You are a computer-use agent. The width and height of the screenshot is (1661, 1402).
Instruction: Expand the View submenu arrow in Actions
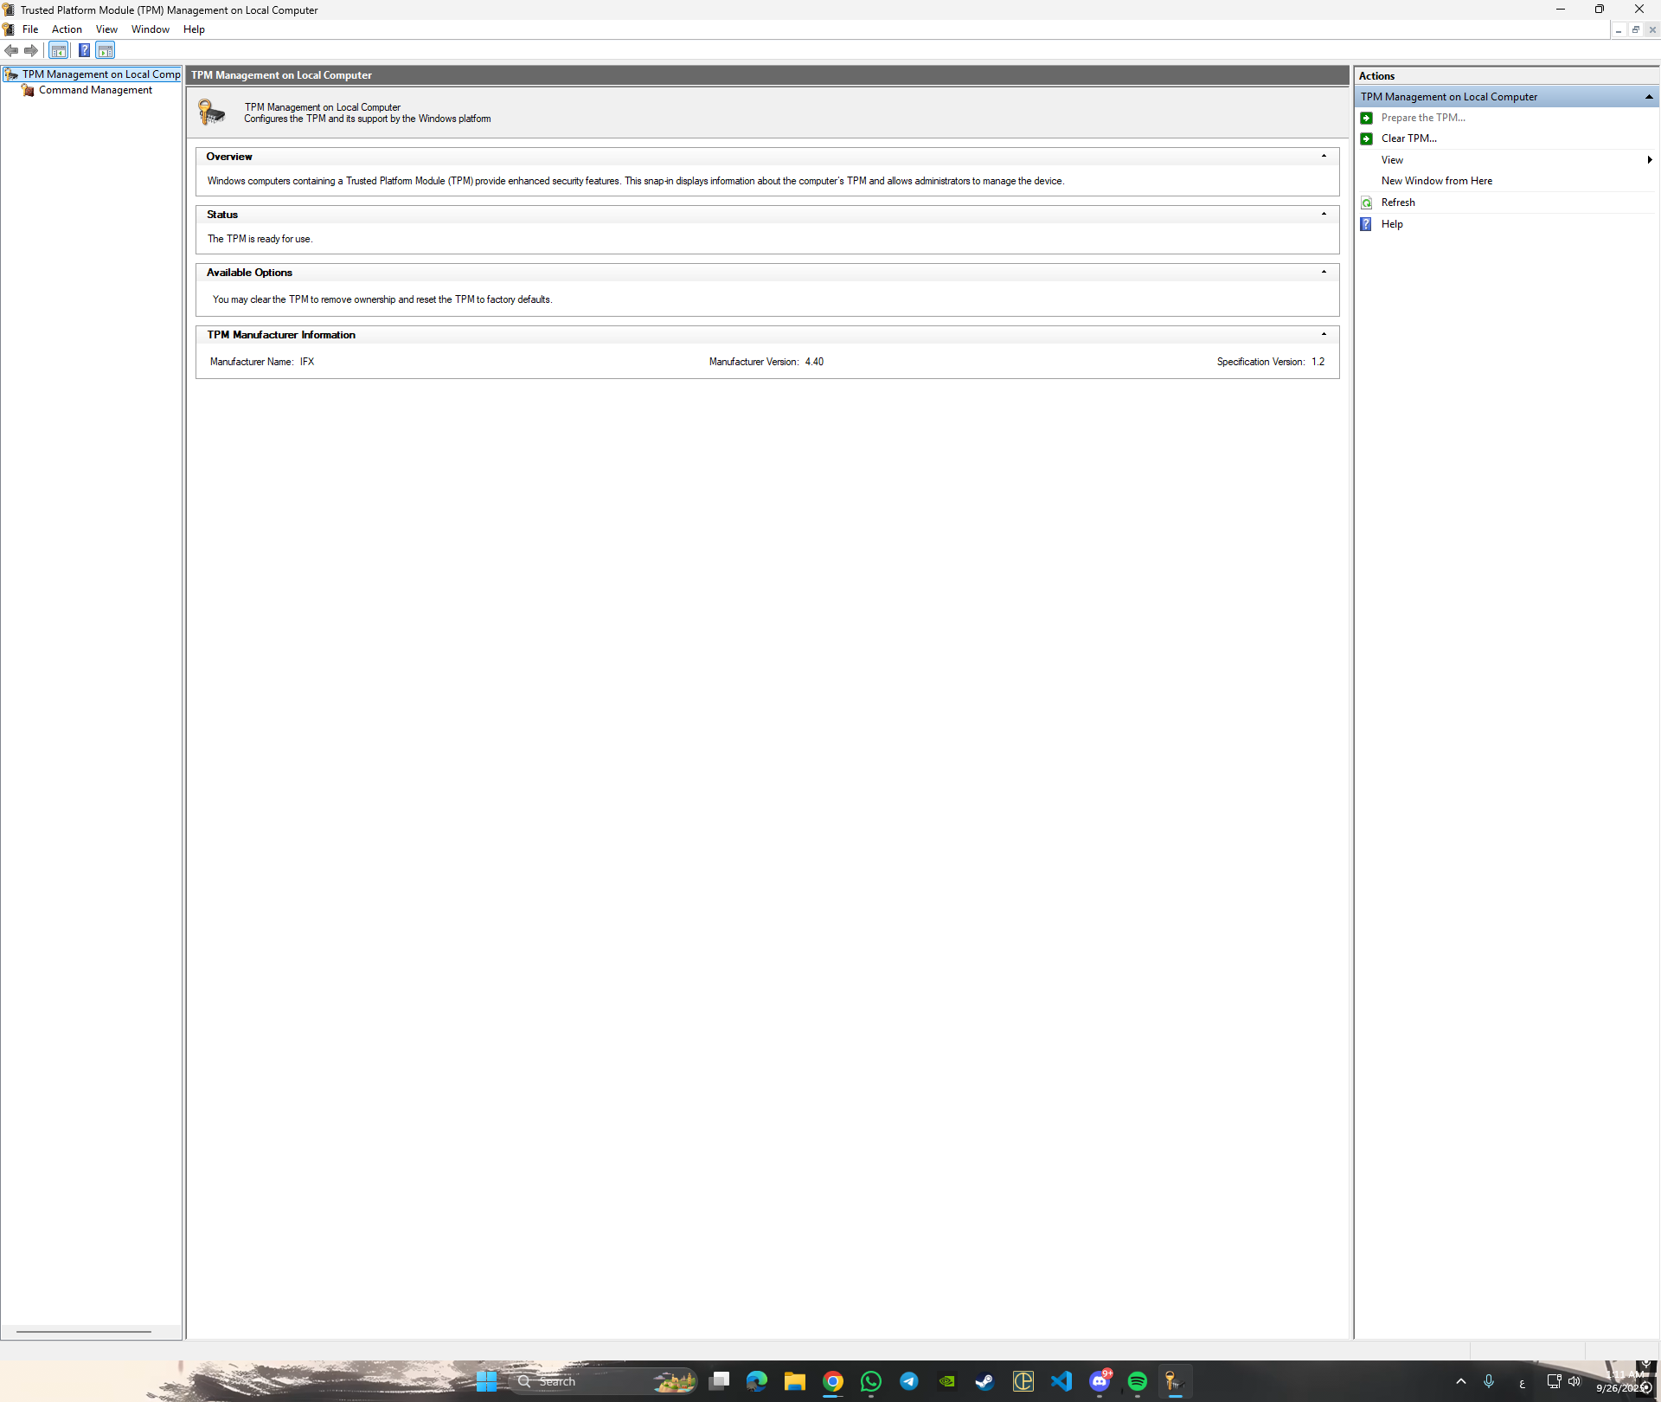[x=1649, y=160]
